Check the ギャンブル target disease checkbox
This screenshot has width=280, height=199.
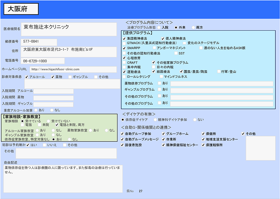[x=70, y=77]
